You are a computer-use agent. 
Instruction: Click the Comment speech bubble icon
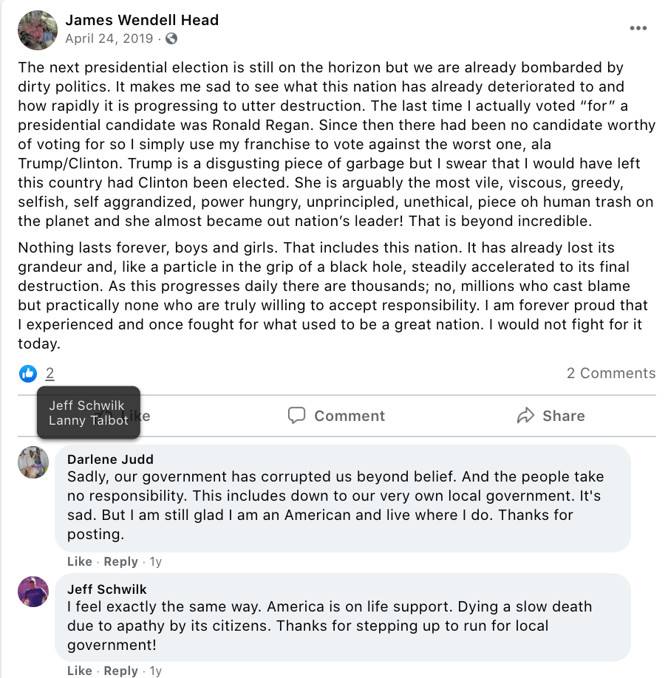(296, 416)
